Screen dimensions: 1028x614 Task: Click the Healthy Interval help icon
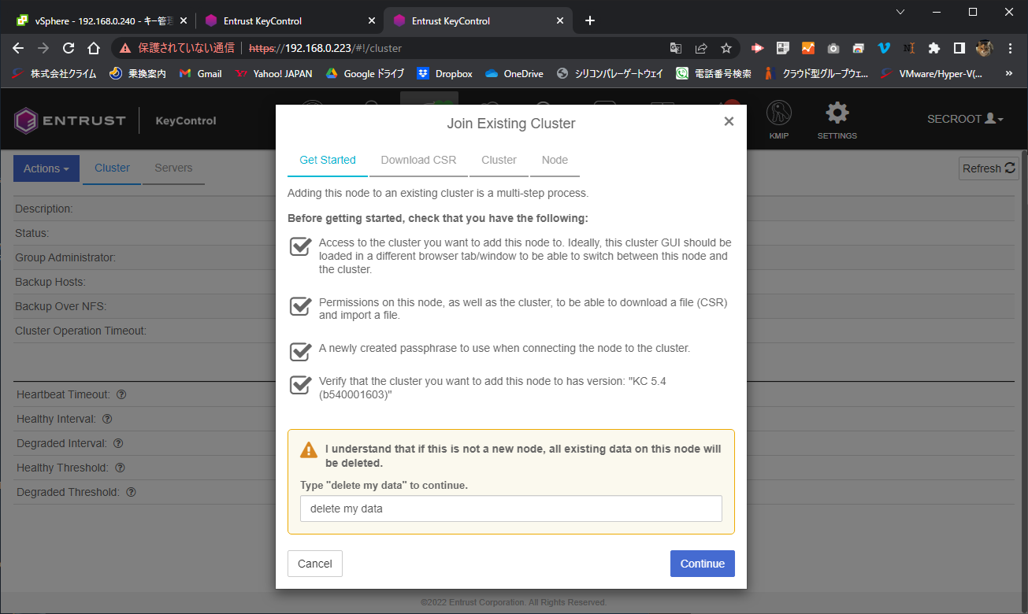(107, 419)
